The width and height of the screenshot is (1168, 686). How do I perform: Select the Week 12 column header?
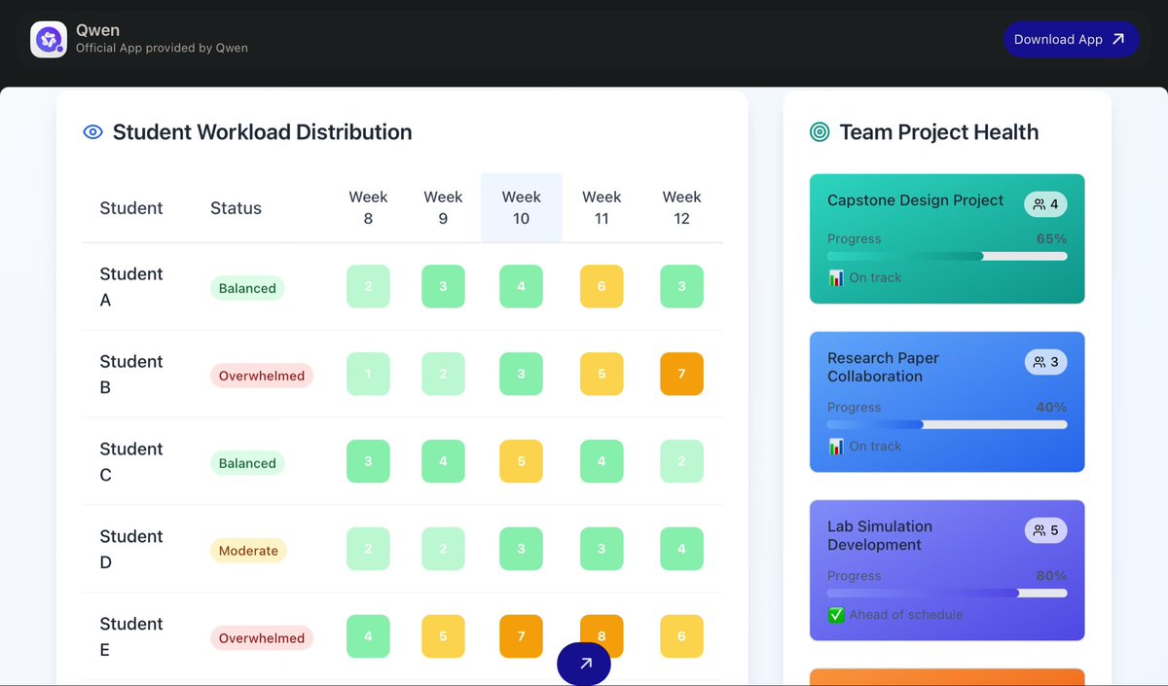click(681, 208)
